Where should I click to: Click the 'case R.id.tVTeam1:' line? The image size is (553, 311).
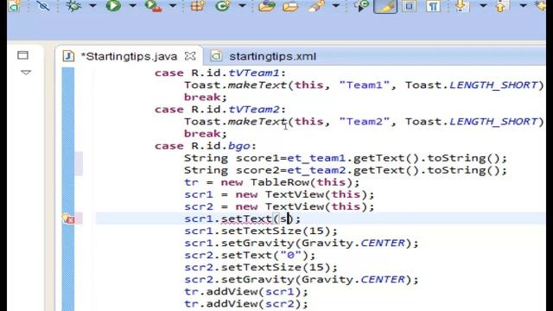[220, 73]
